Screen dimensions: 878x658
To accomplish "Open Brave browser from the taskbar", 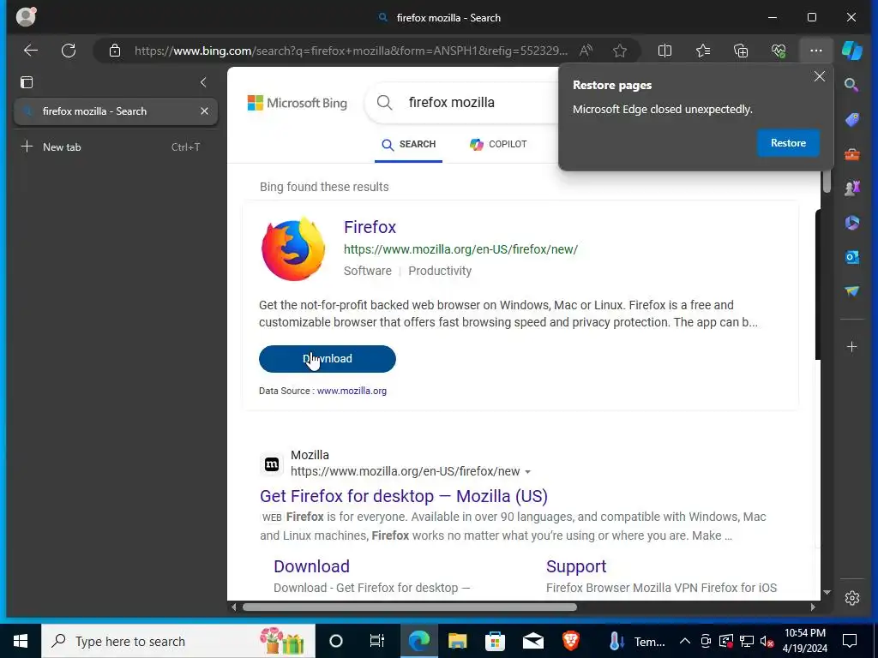I will (x=570, y=641).
